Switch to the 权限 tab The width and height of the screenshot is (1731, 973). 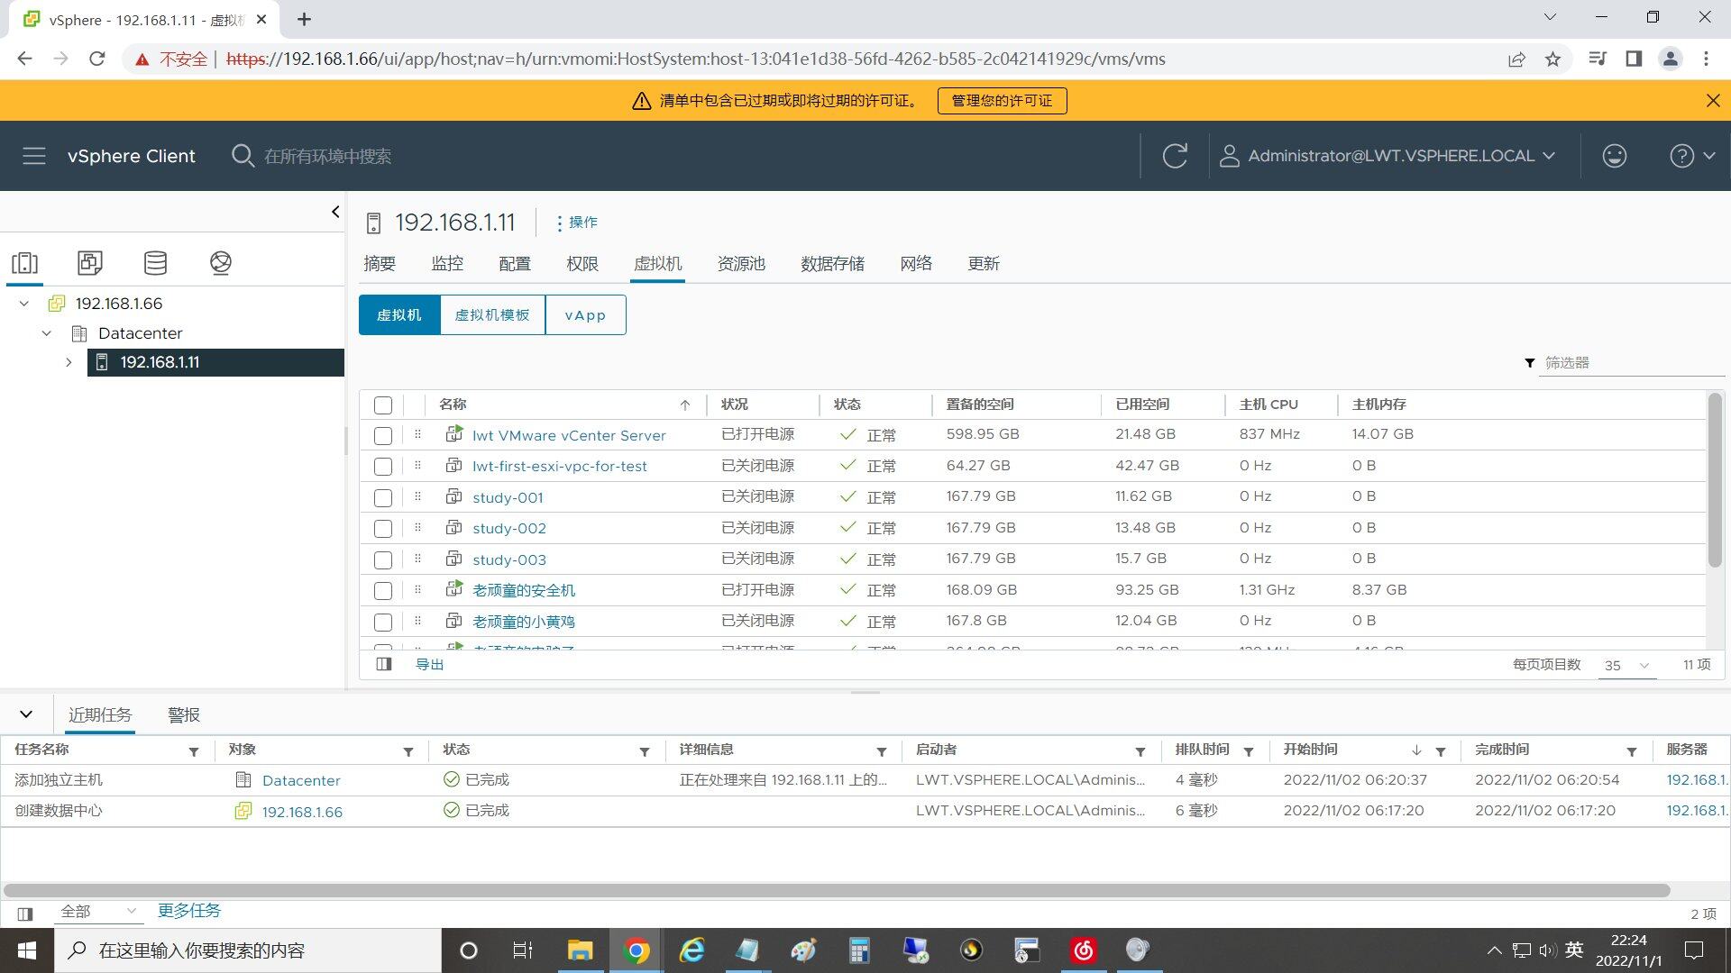click(x=582, y=264)
